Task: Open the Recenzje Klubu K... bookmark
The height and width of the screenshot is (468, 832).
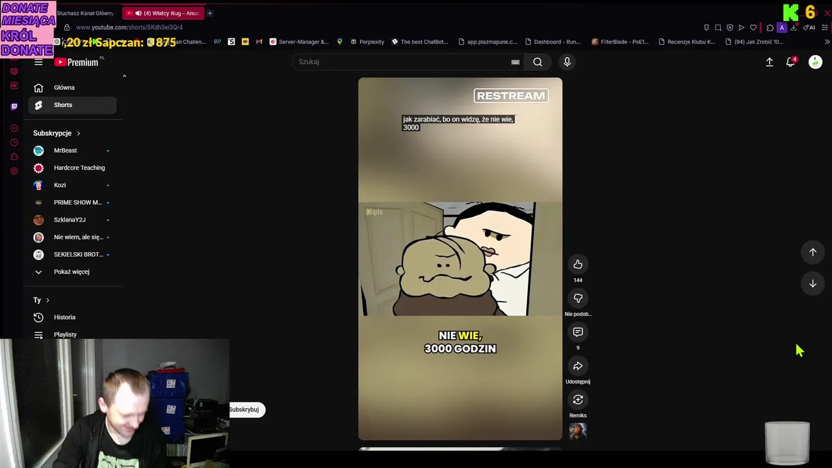Action: [686, 42]
